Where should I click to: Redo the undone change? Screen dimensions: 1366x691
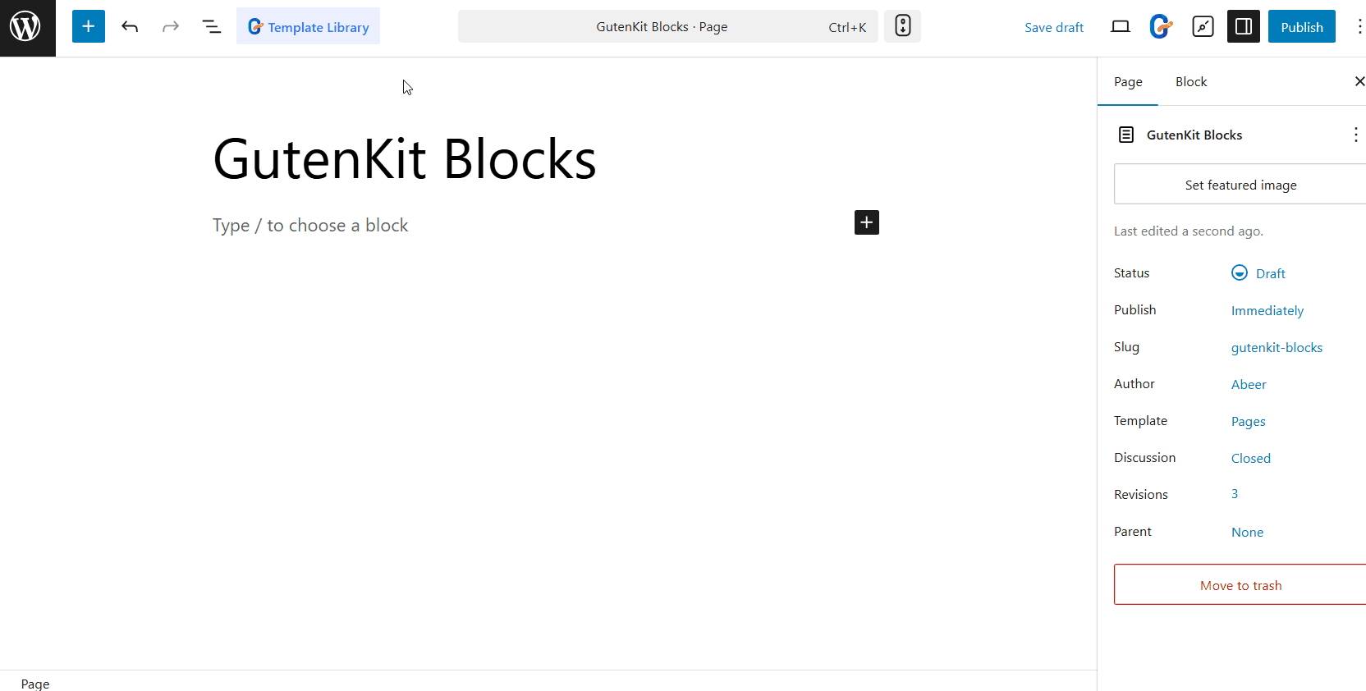pos(170,26)
